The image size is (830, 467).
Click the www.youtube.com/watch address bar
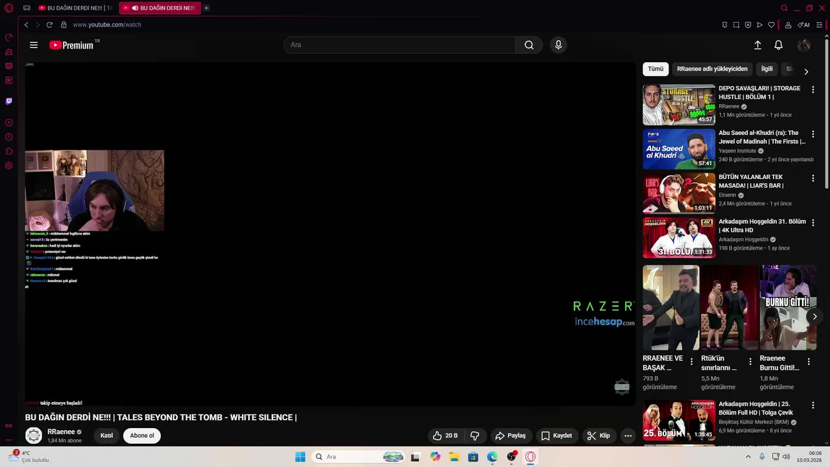(107, 25)
